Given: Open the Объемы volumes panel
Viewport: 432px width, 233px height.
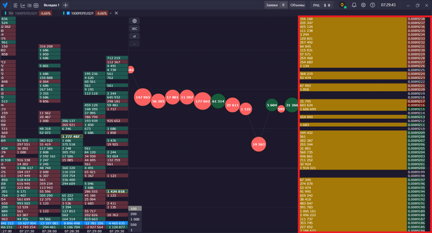Looking at the screenshot, I should 297,5.
